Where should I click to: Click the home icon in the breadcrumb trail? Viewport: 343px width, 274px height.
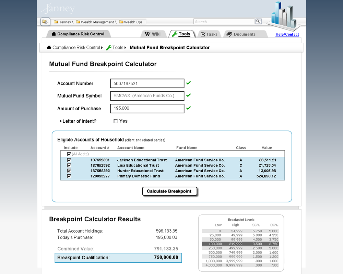tap(49, 48)
